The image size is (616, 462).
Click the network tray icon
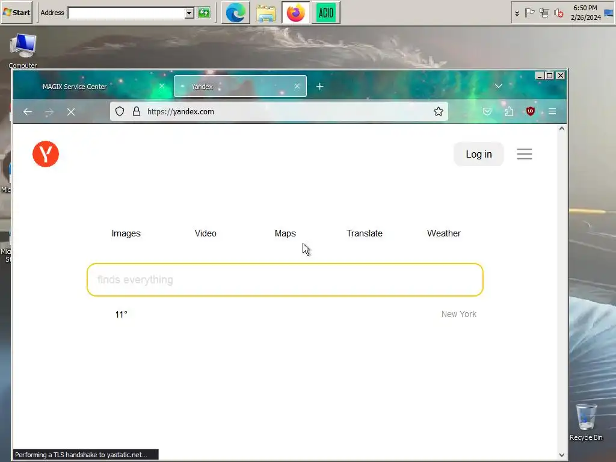pyautogui.click(x=544, y=13)
